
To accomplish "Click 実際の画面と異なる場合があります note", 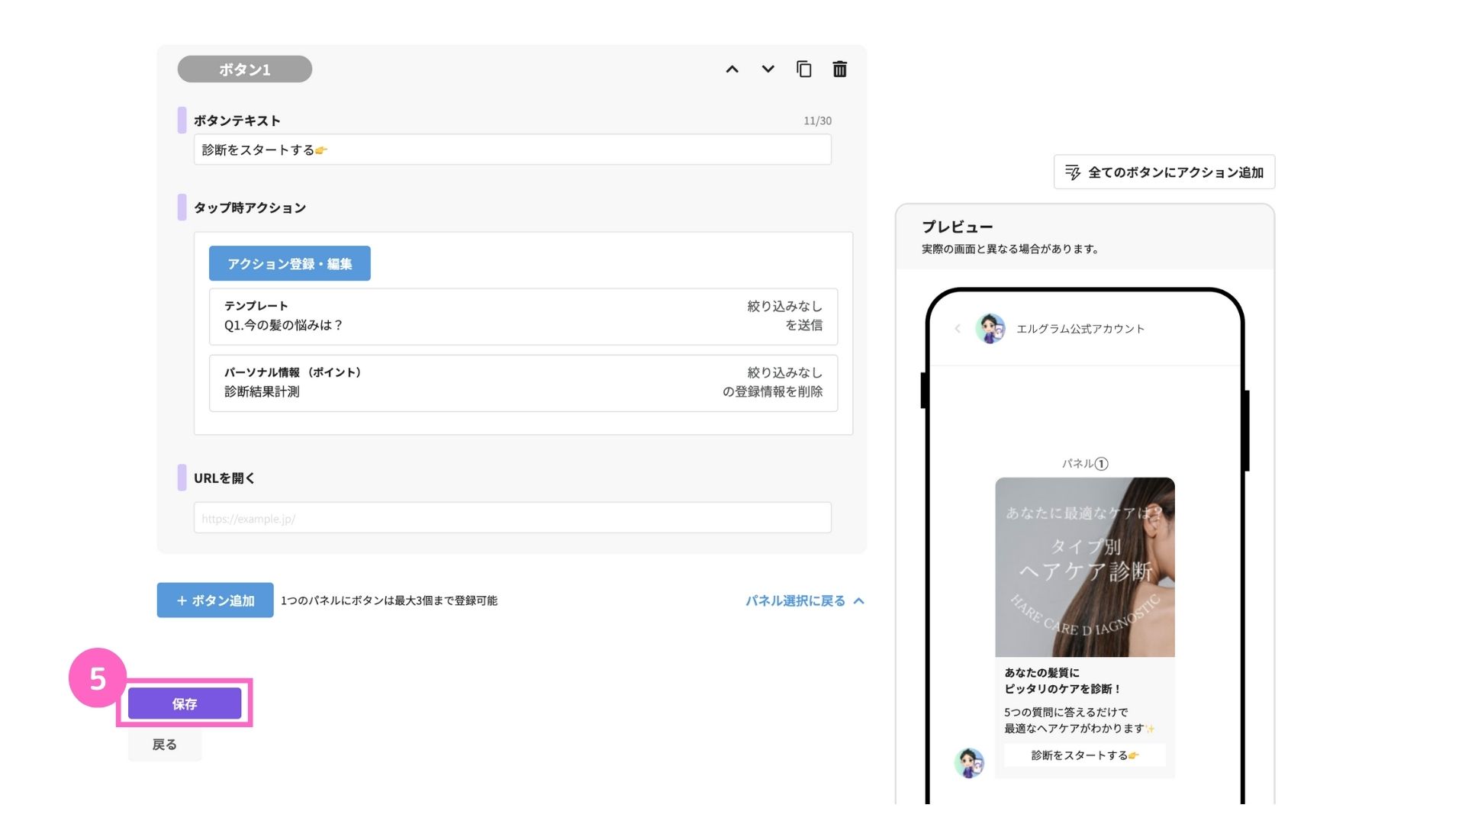I will point(1009,249).
